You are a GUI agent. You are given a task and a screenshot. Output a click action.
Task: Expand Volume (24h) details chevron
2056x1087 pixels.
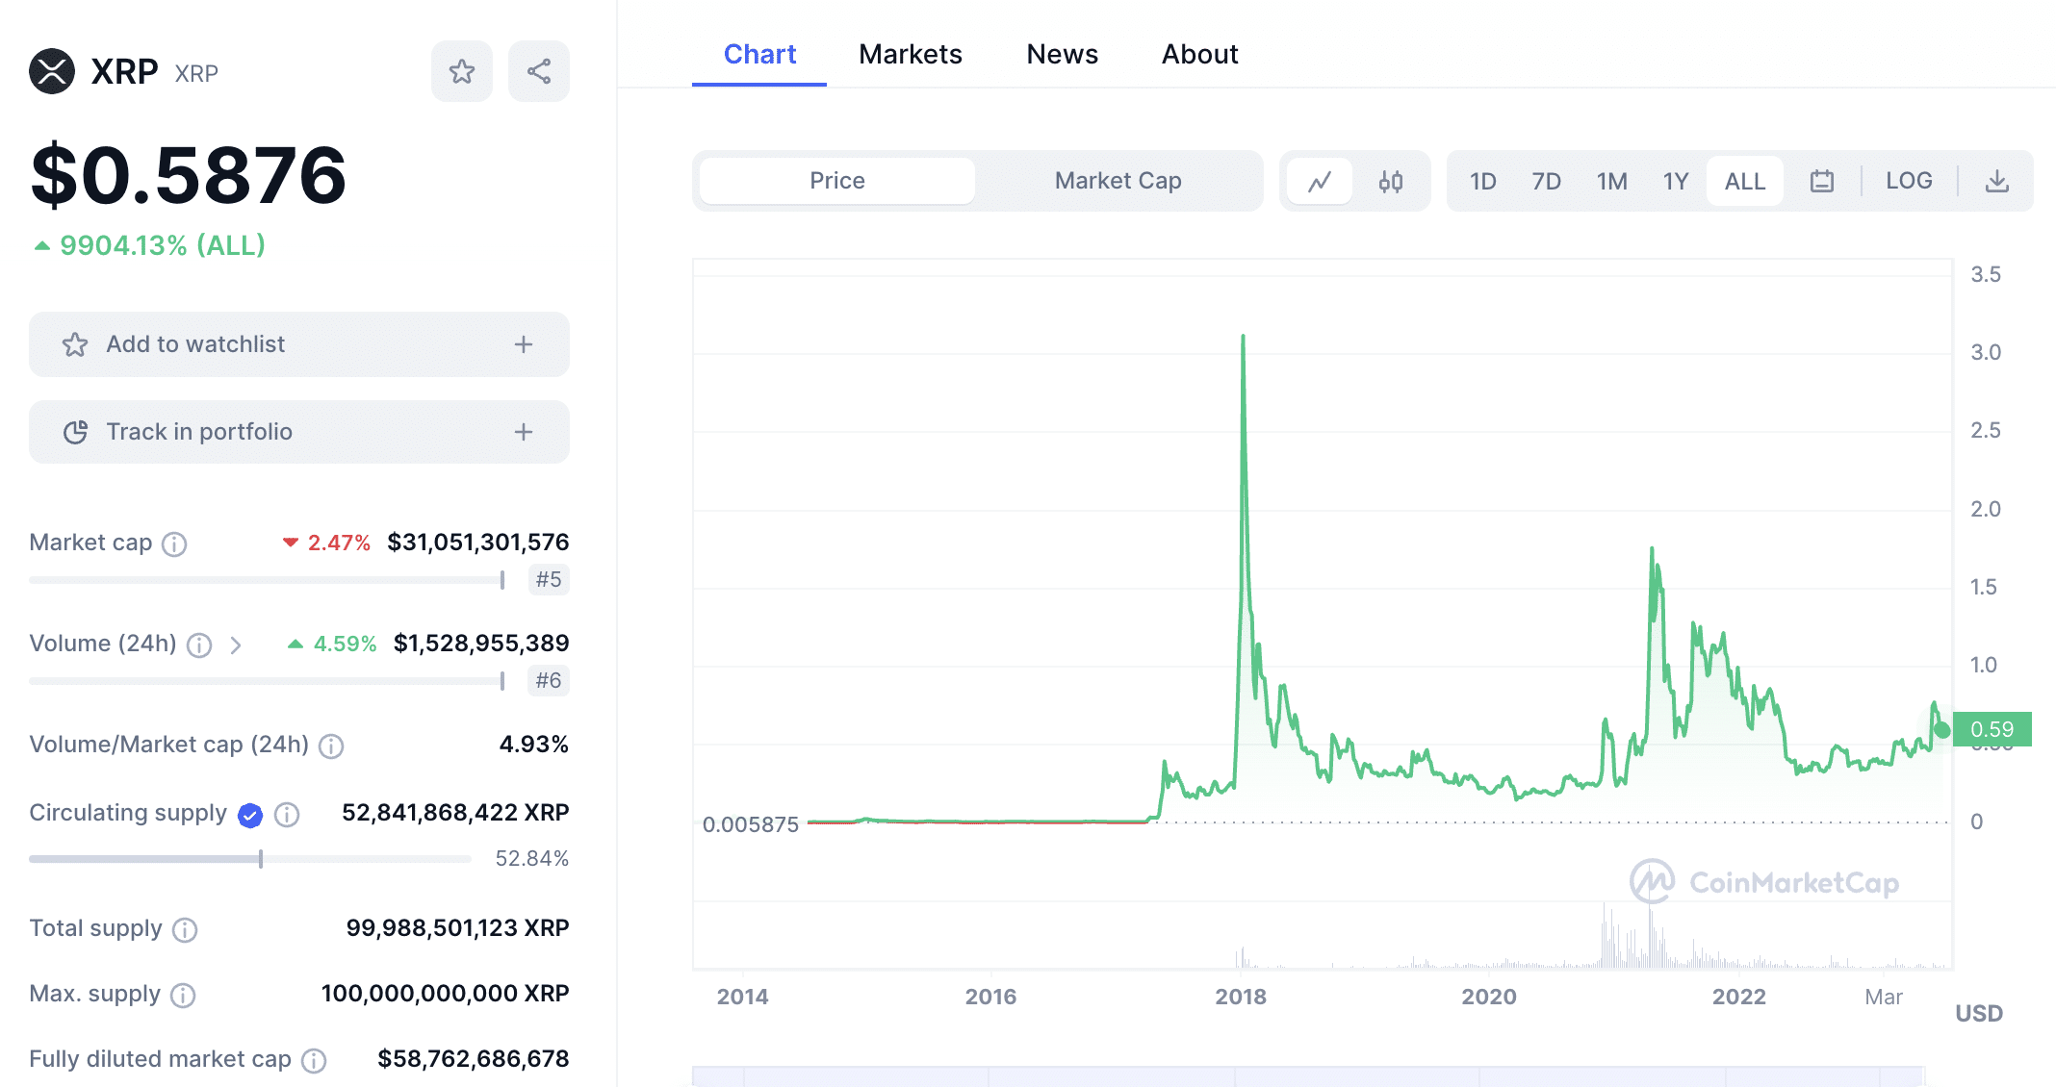coord(236,645)
